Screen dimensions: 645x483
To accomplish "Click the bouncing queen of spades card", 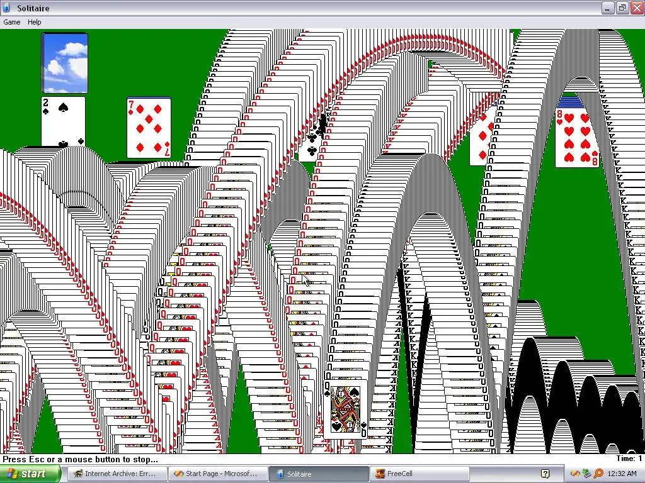I will (x=346, y=409).
